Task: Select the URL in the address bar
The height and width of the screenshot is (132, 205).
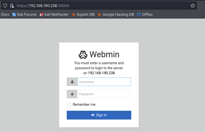Action: pos(43,5)
